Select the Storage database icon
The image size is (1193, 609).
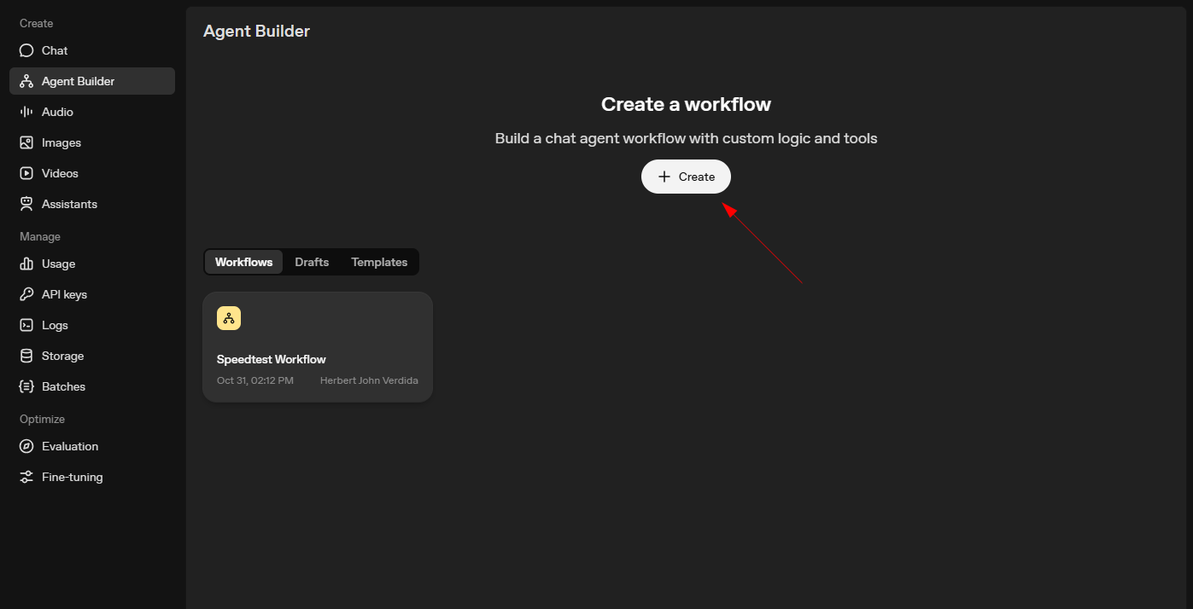(x=26, y=356)
